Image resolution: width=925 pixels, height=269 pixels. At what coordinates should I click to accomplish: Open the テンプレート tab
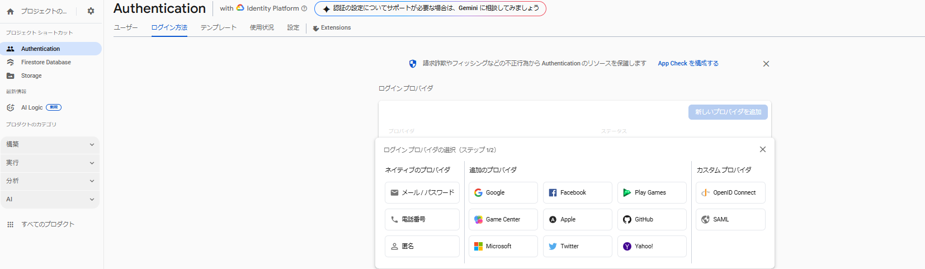pos(219,27)
